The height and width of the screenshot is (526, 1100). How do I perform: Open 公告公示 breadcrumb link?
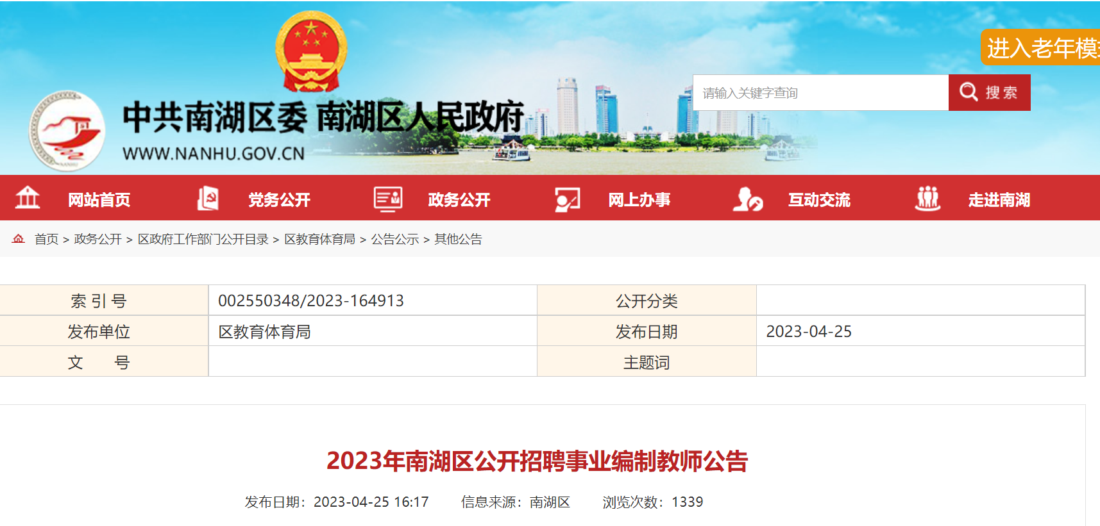[395, 239]
